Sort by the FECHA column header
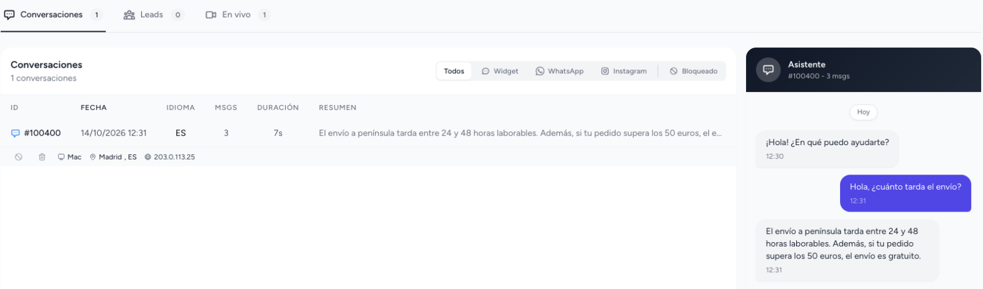The height and width of the screenshot is (289, 983). click(x=94, y=108)
